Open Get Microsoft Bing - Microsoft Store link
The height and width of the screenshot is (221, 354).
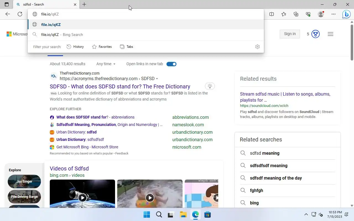pos(87,147)
